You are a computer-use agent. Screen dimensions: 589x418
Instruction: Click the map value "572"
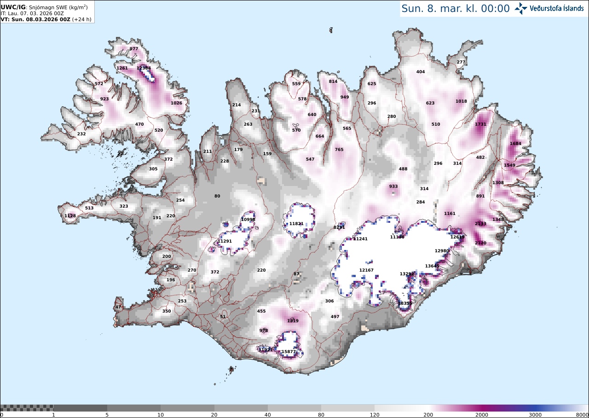pyautogui.click(x=99, y=84)
